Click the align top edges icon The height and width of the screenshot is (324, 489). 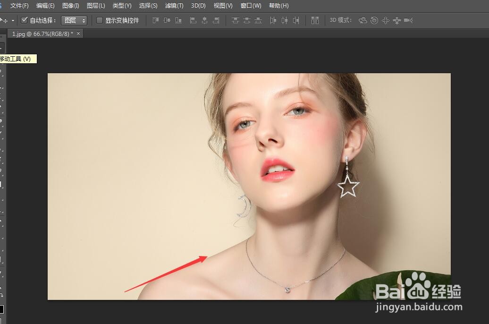[156, 20]
